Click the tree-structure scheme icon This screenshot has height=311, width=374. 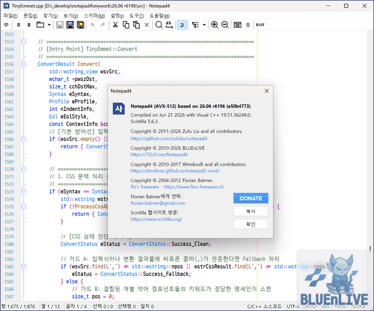pyautogui.click(x=196, y=25)
